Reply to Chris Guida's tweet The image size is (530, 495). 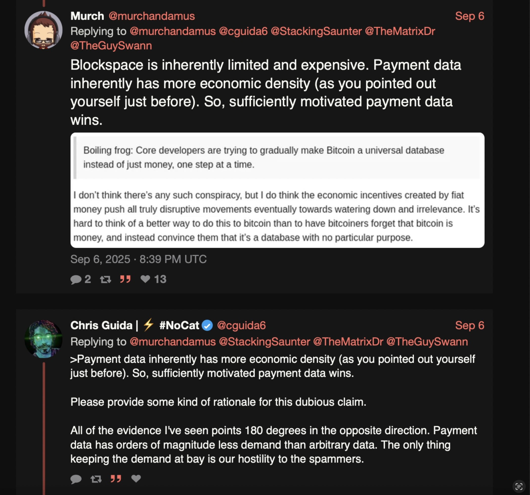(x=76, y=479)
